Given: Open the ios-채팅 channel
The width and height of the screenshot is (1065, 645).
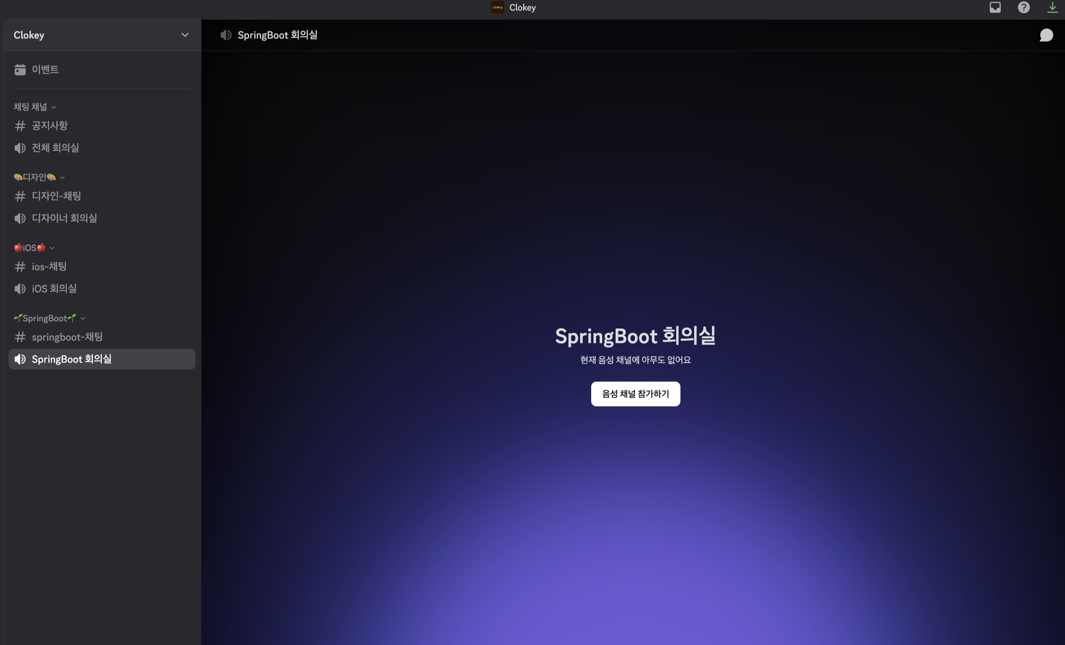Looking at the screenshot, I should click(x=49, y=266).
